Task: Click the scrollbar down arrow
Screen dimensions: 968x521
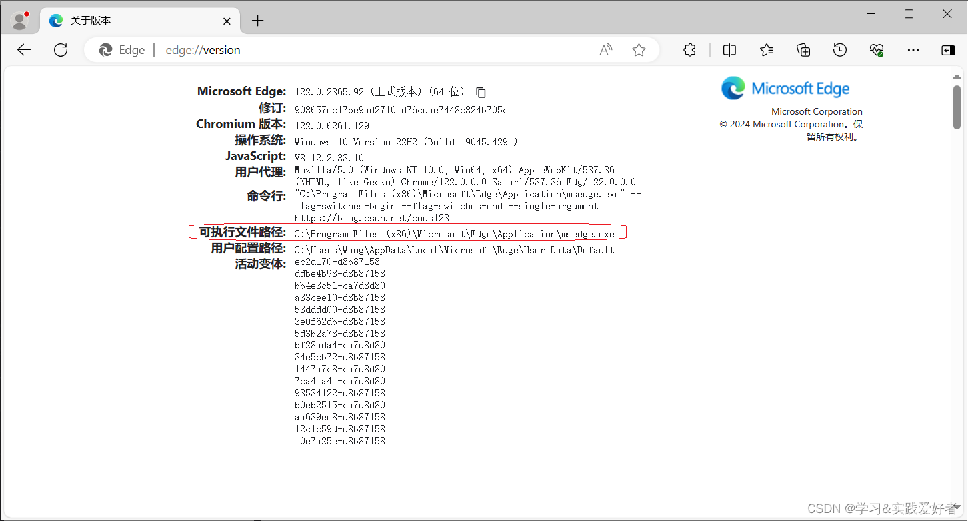Action: coord(957,507)
